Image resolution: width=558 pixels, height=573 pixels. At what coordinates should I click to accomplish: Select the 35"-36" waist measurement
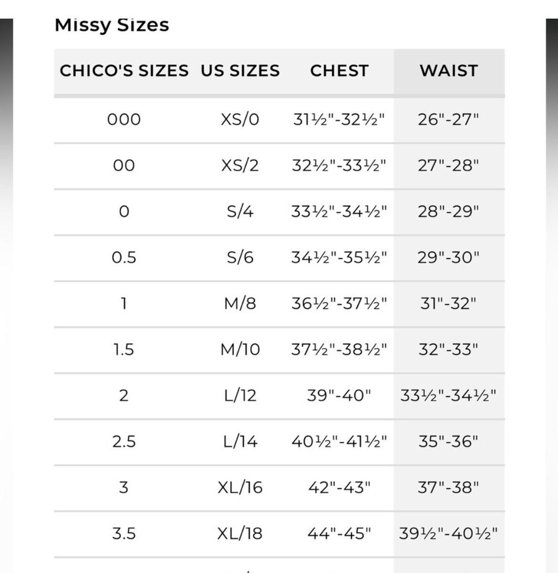click(448, 442)
